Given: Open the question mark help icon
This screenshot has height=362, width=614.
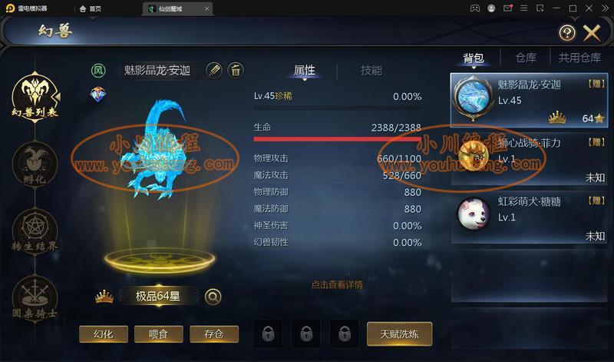Looking at the screenshot, I should click(567, 33).
